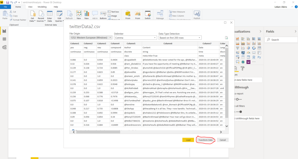298x159 pixels.
Task: Select gauge visualization
Action: click(x=249, y=53)
